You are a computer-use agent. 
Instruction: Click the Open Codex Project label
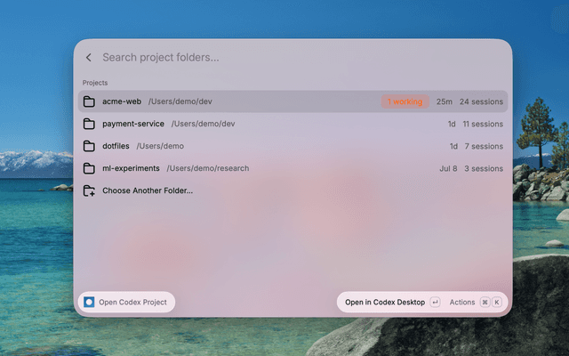point(132,303)
